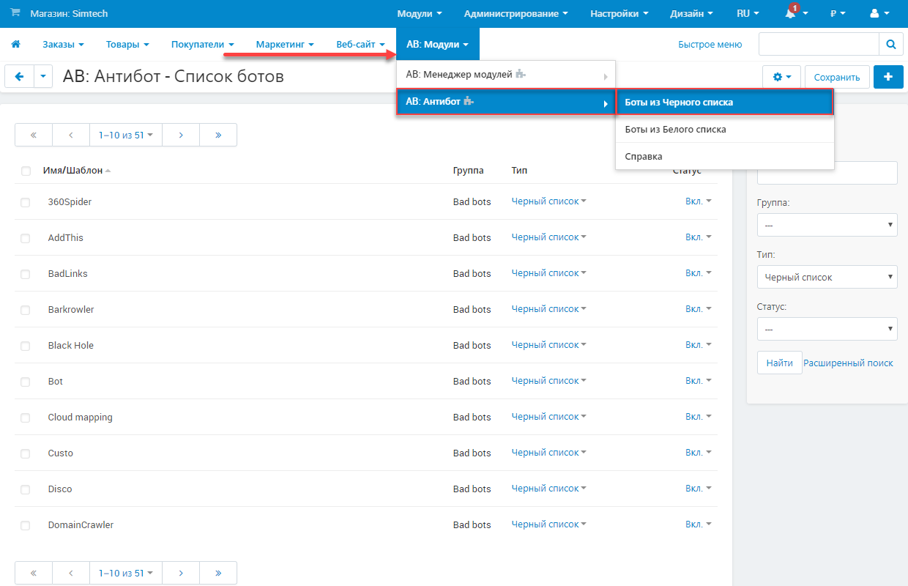Screen dimensions: 908x586
Task: Go to last page in top pagination
Action: (218, 135)
